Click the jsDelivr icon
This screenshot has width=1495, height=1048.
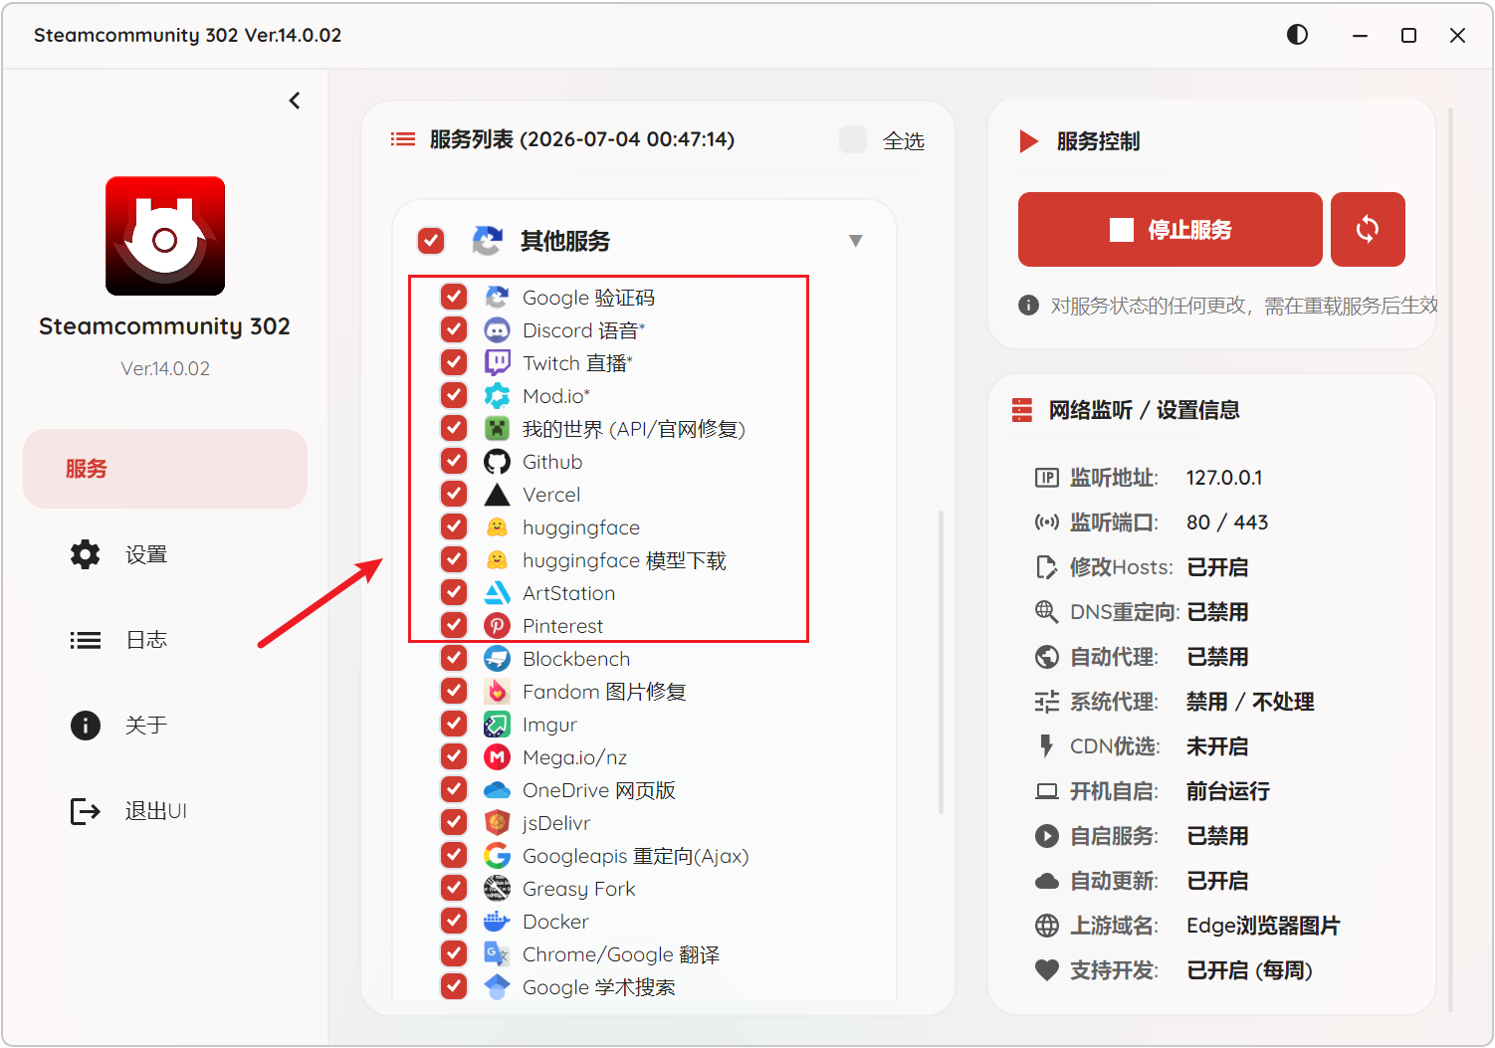coord(497,822)
